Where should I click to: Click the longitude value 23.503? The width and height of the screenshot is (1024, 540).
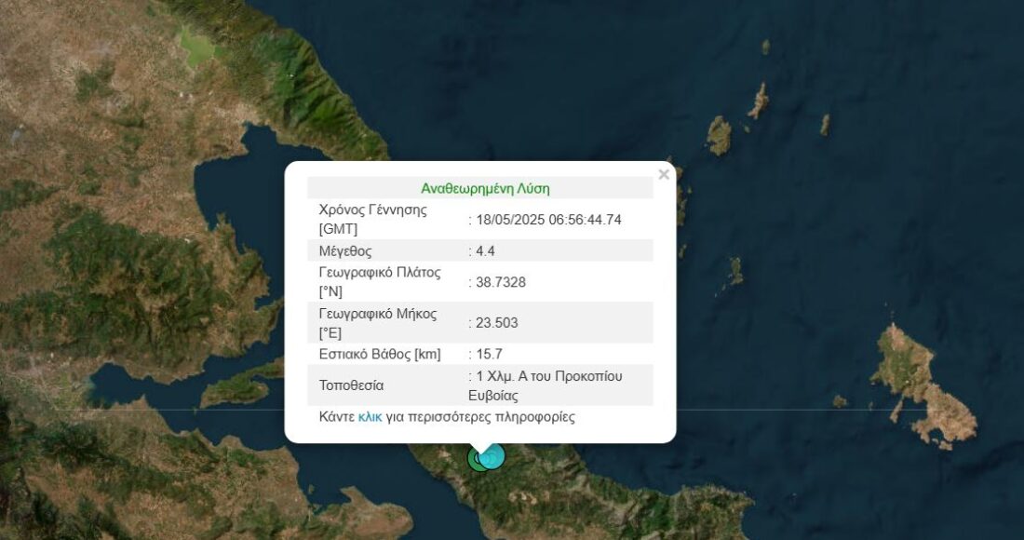497,322
